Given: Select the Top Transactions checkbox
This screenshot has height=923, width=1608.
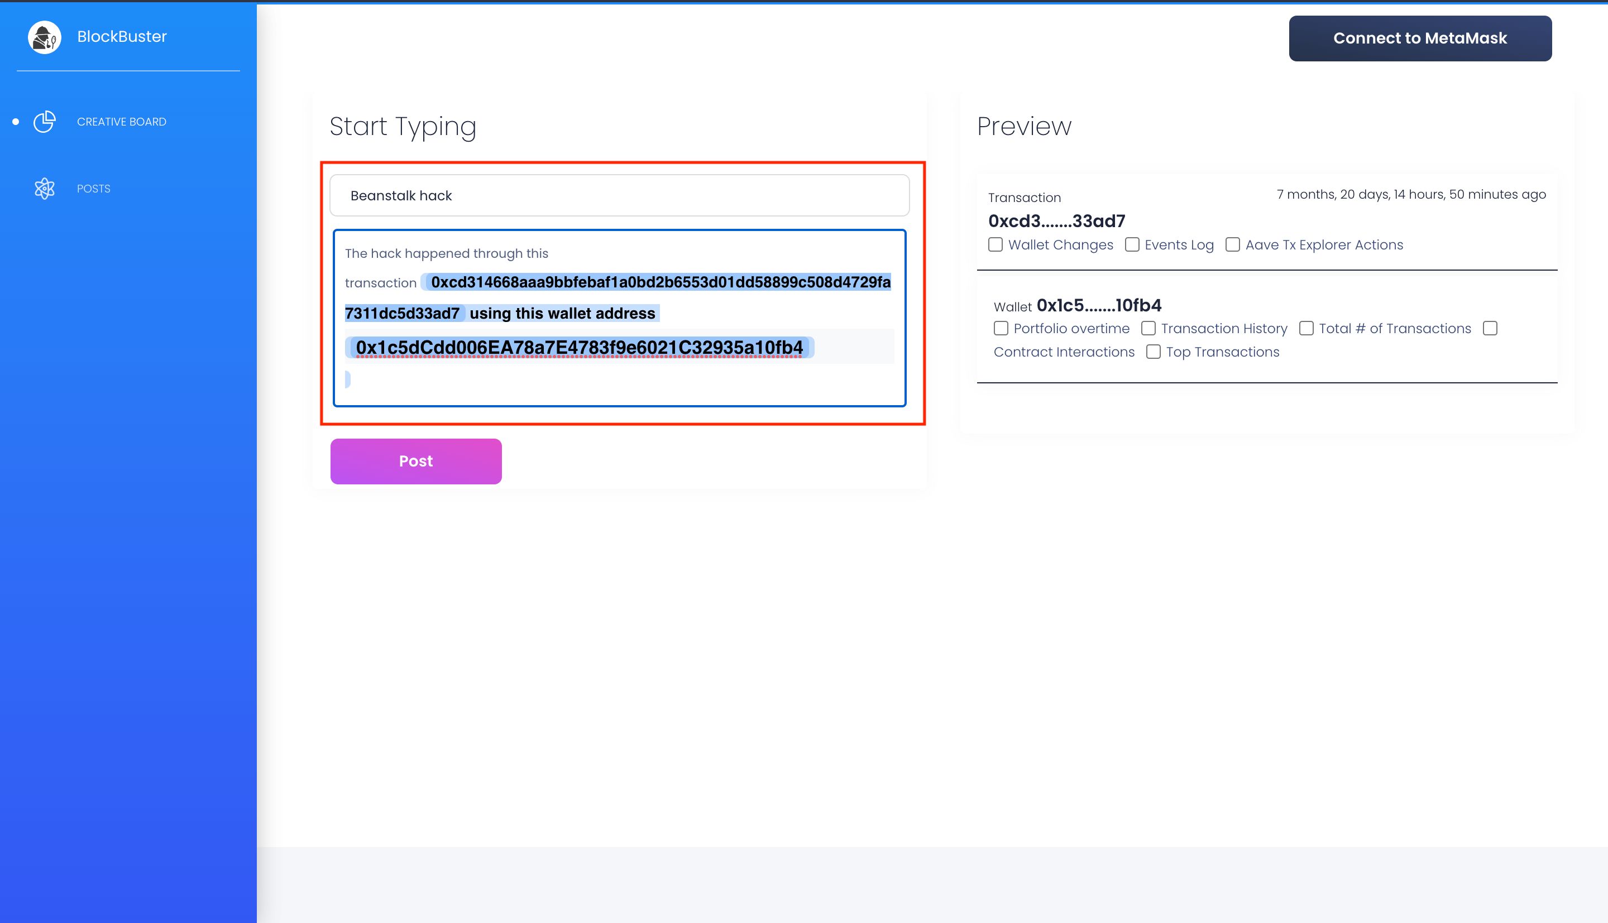Looking at the screenshot, I should [1154, 352].
